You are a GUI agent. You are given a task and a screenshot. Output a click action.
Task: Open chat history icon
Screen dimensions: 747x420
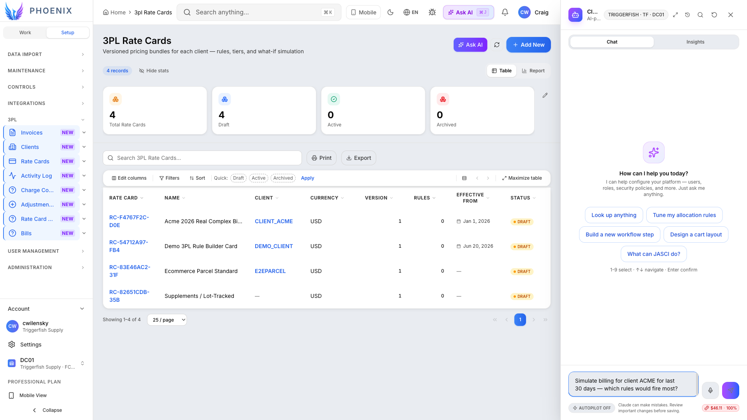687,15
